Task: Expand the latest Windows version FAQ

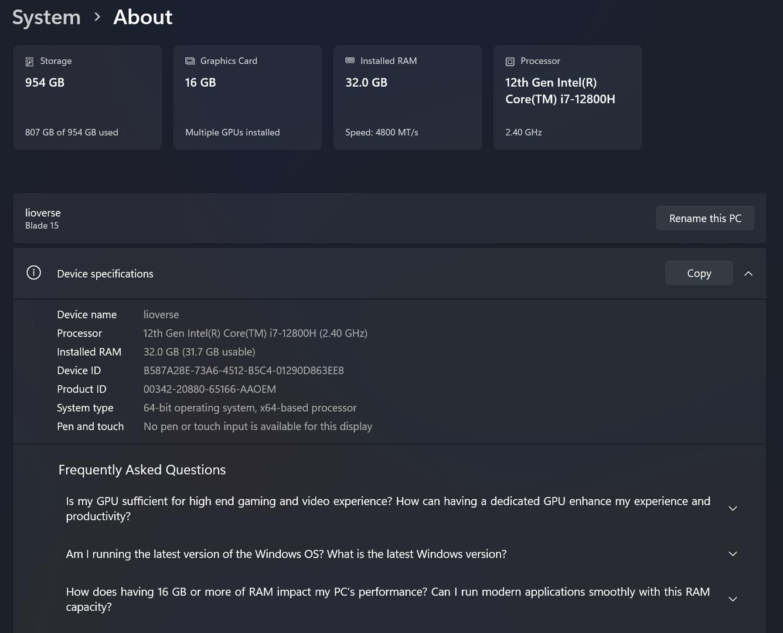Action: pos(733,554)
